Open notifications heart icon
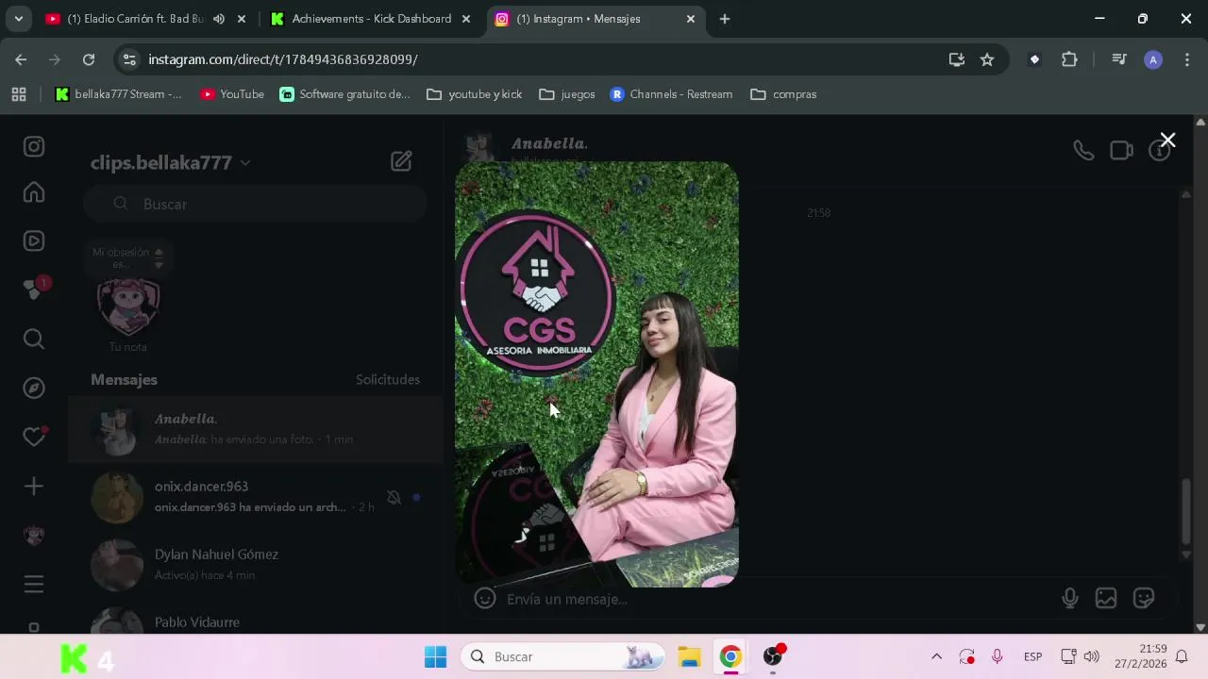Screen dimensions: 1208x679 35,437
